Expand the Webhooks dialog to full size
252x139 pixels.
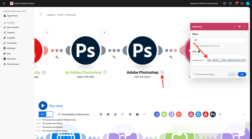click(235, 26)
